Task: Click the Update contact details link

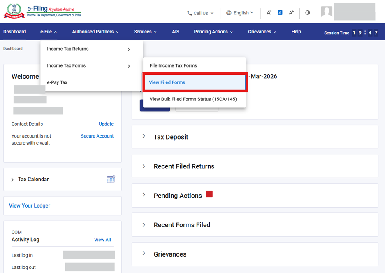Action: [106, 124]
